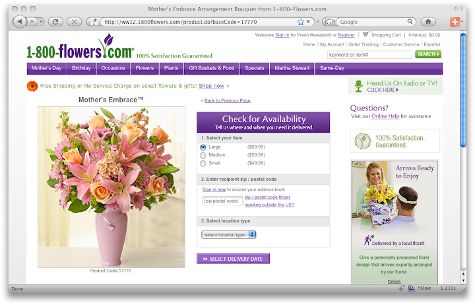The height and width of the screenshot is (305, 475).
Task: Click Back to Previous Page link
Action: (227, 100)
